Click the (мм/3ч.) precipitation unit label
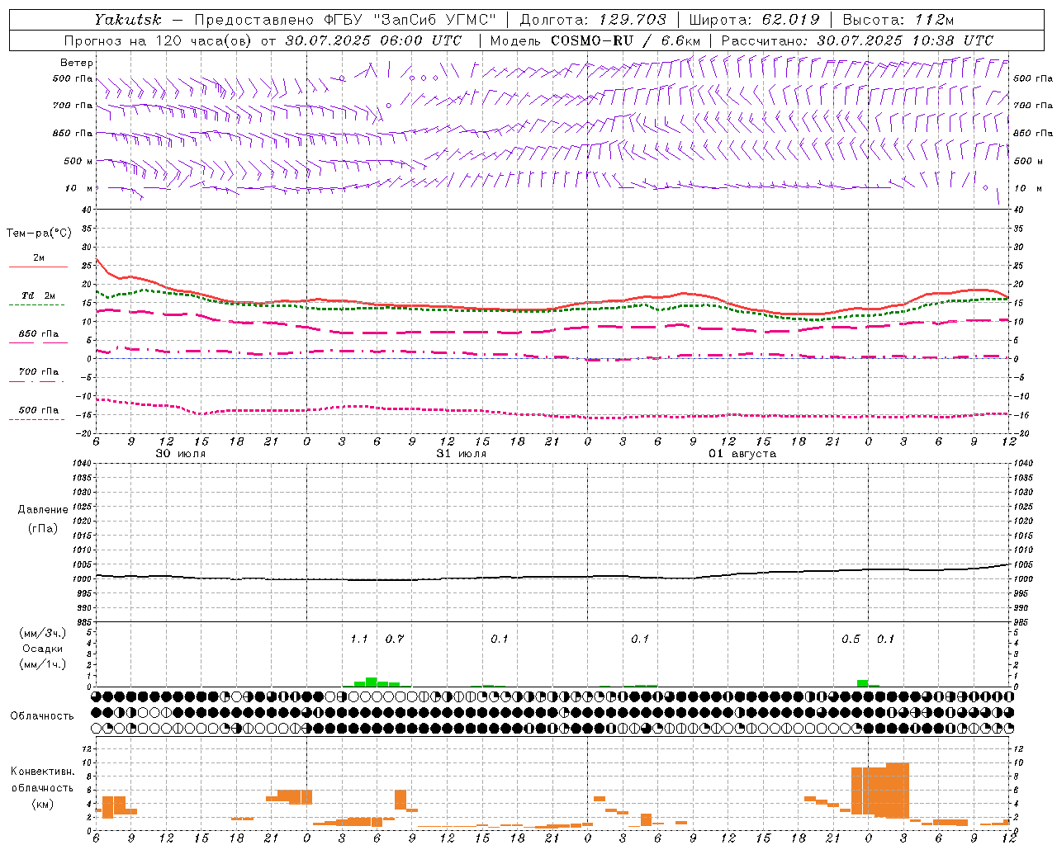This screenshot has height=845, width=1057. click(x=43, y=634)
